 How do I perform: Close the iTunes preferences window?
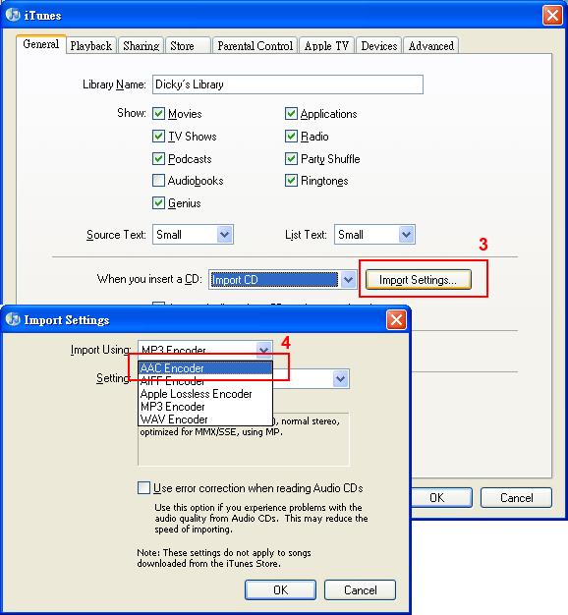pos(552,16)
